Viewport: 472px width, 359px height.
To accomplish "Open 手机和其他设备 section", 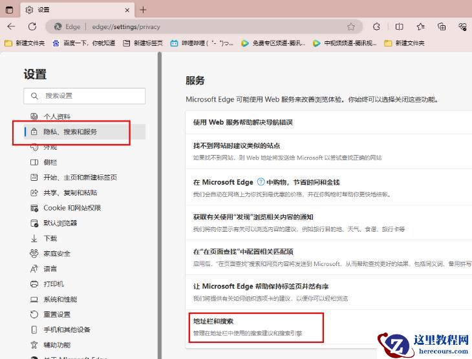I will tap(85, 329).
